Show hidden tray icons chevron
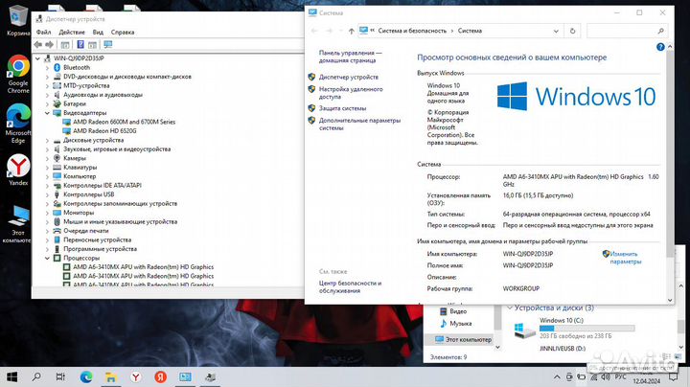 (x=557, y=376)
